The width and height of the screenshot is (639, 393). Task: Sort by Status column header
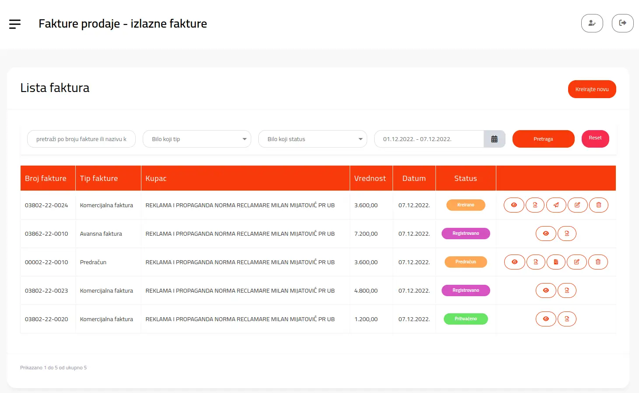[x=466, y=178]
